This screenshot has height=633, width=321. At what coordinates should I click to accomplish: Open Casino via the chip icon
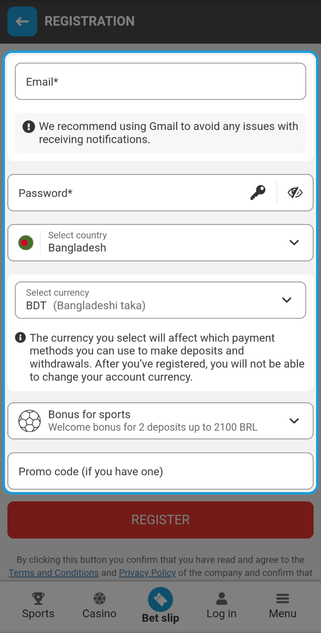pos(99,599)
